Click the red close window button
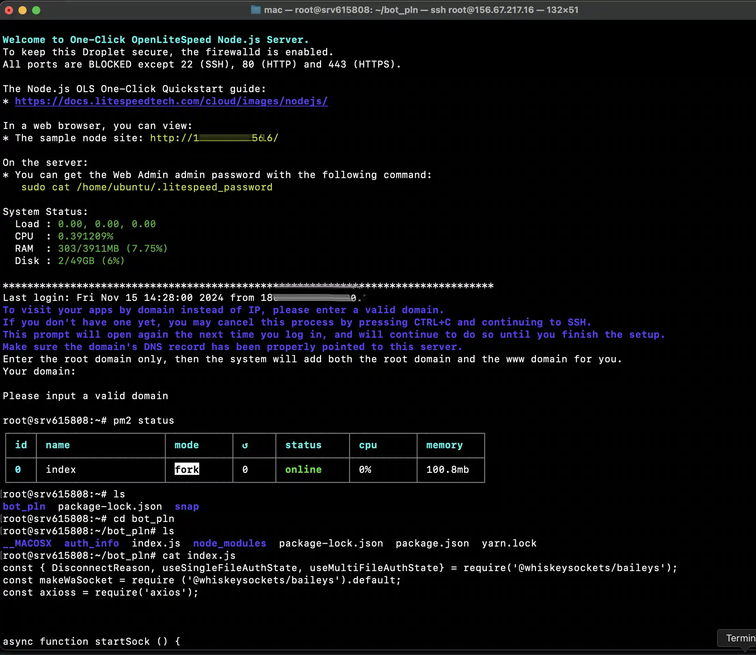Viewport: 756px width, 655px height. tap(9, 10)
